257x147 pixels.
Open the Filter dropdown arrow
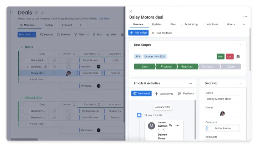[88, 35]
